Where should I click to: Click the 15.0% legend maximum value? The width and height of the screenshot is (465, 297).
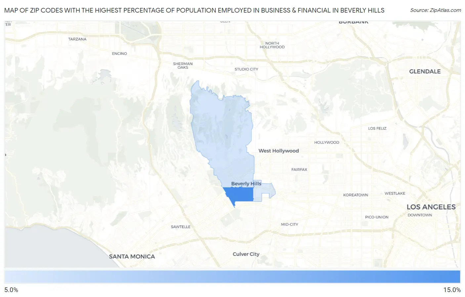452,290
